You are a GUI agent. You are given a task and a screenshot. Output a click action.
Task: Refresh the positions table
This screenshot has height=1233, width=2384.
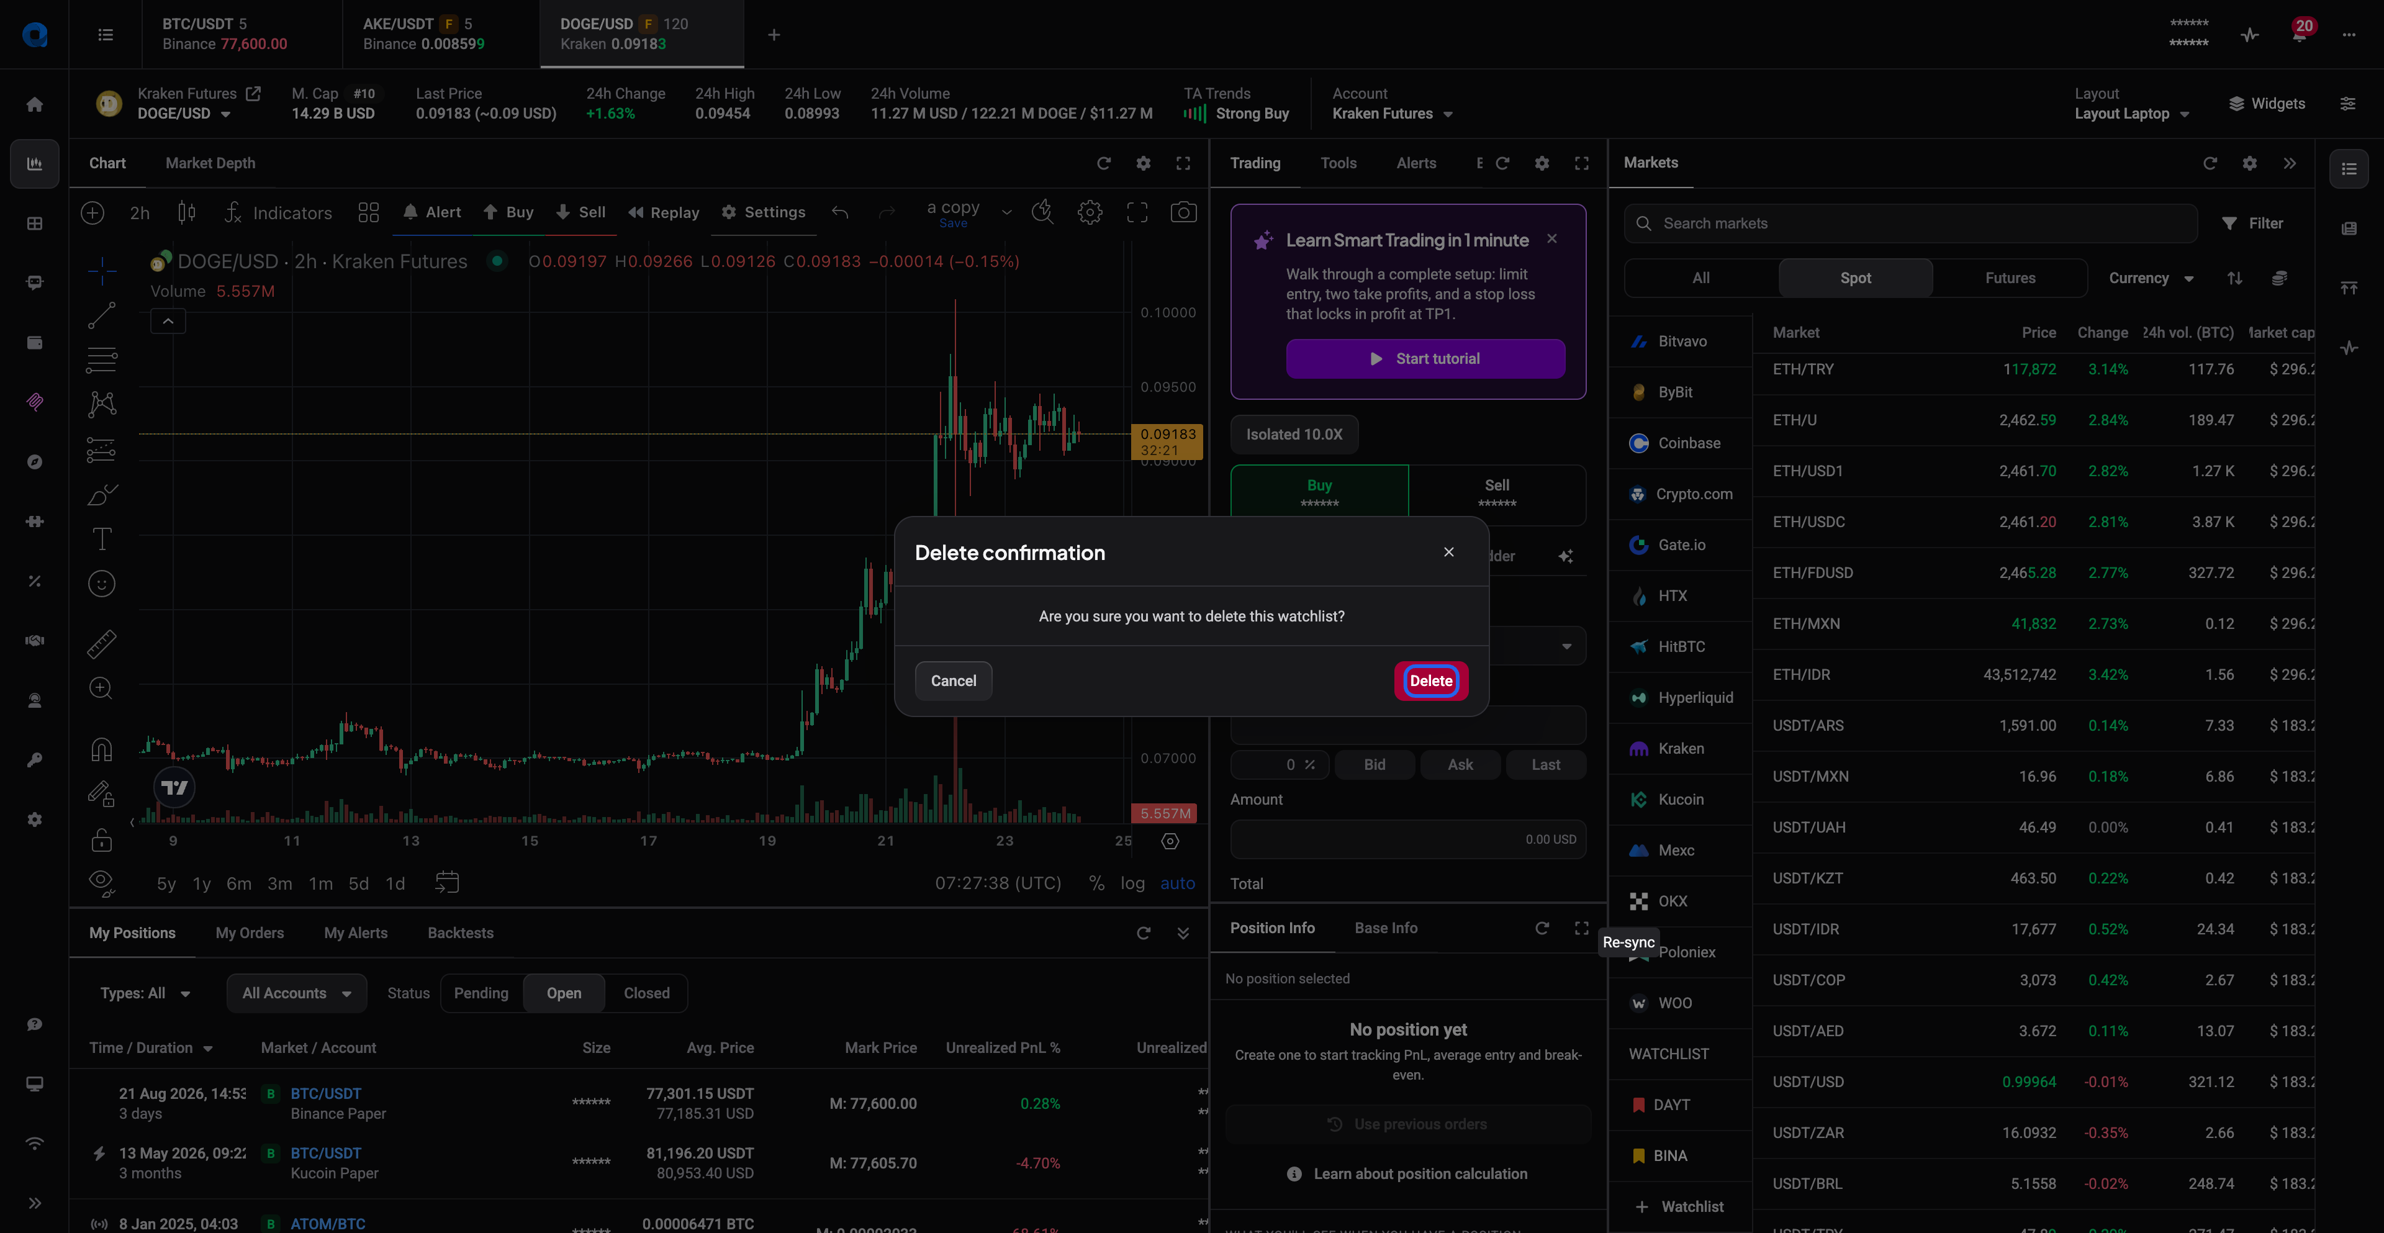point(1143,933)
